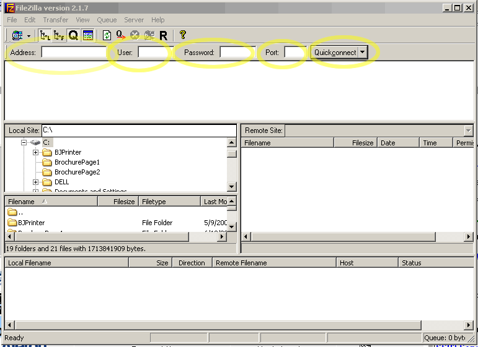Click the Address input field
478x347 pixels.
click(74, 53)
